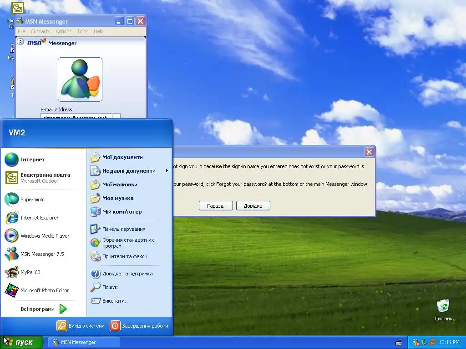Close the sign-in error dialog
The width and height of the screenshot is (466, 349).
pyautogui.click(x=369, y=152)
